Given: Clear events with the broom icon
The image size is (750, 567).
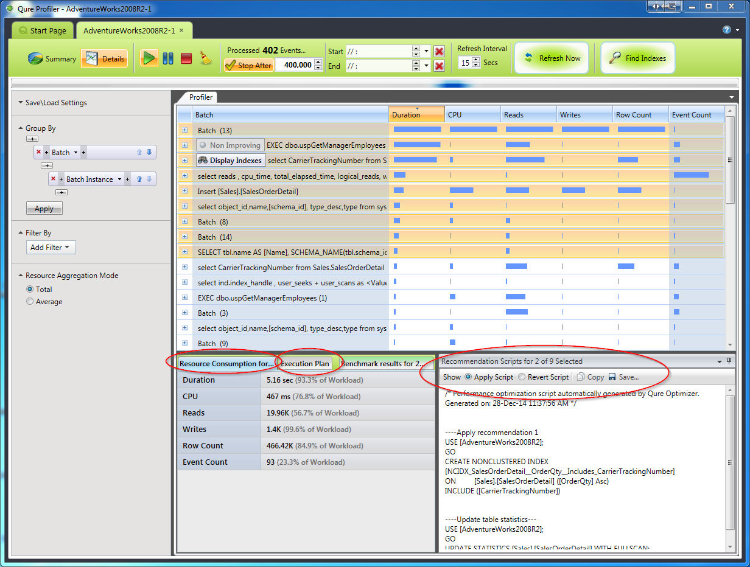Looking at the screenshot, I should [x=206, y=58].
